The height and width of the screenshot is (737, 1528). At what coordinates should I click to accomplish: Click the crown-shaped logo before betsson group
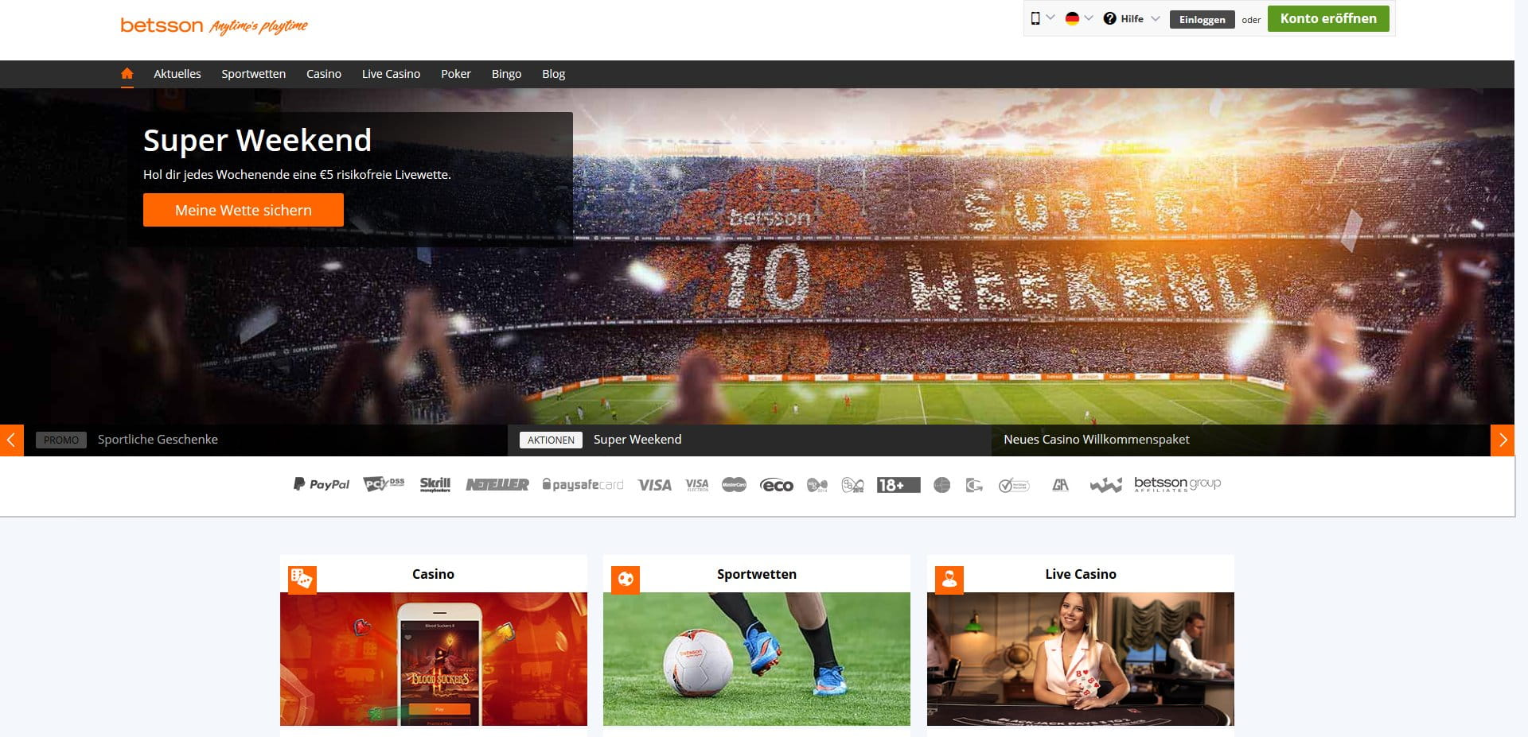1105,485
